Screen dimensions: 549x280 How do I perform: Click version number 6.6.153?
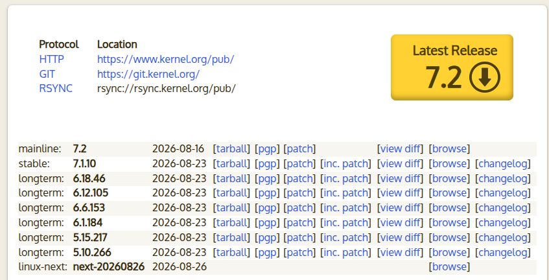coord(89,207)
